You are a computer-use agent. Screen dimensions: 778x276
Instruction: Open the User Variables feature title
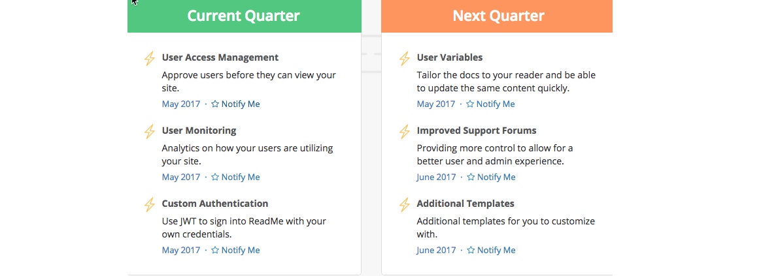point(450,57)
